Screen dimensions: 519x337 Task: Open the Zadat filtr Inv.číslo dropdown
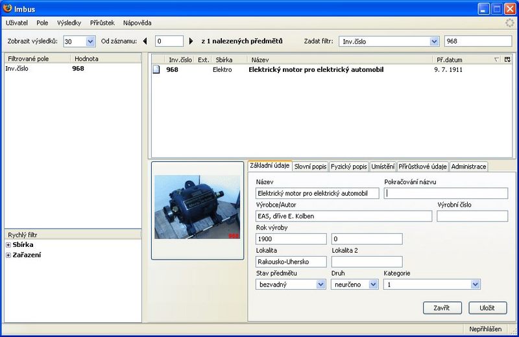[434, 41]
